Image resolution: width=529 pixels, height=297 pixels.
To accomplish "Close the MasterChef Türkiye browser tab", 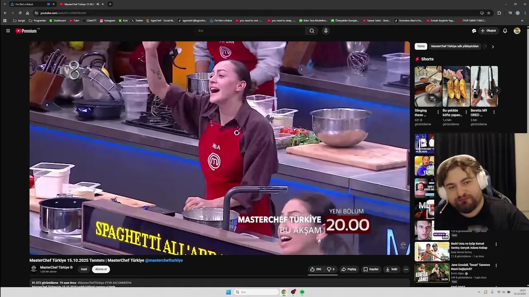I will pos(102,4).
